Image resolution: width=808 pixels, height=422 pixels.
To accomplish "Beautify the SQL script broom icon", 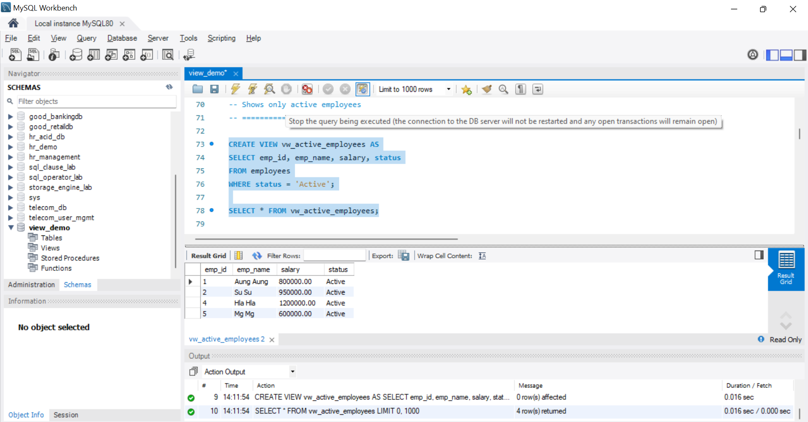I will [487, 89].
